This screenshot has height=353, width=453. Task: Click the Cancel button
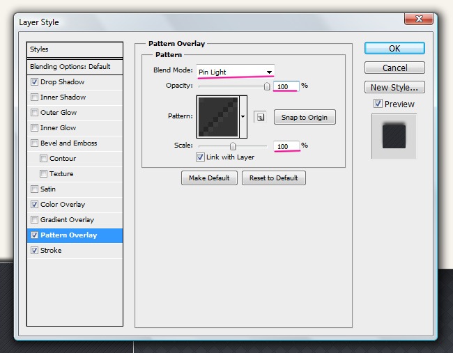click(x=394, y=68)
